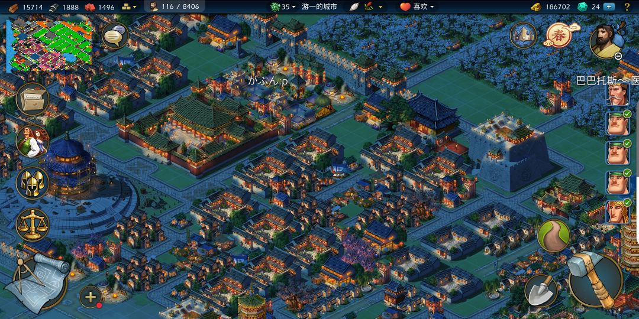Open the golden scales trade menu
This screenshot has height=319, width=639.
coord(33,225)
